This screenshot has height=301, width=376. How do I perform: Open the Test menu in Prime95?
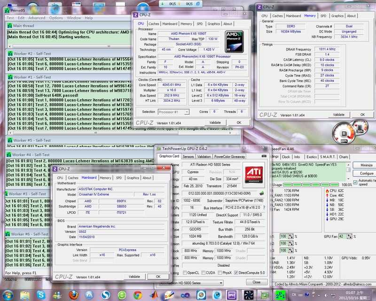pos(10,18)
